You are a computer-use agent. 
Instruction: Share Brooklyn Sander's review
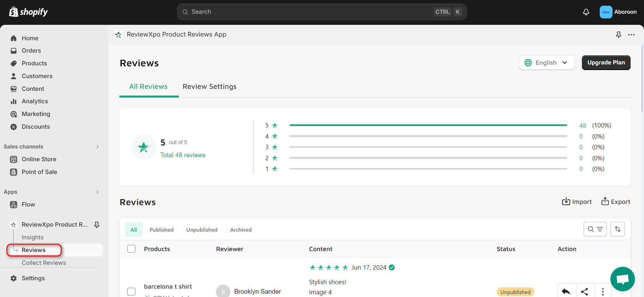(x=585, y=292)
